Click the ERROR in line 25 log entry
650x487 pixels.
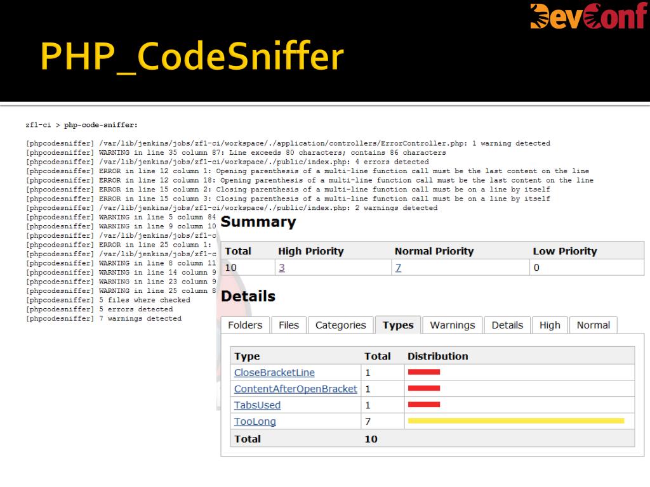coord(119,245)
